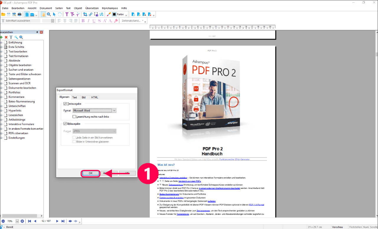The width and height of the screenshot is (378, 229).
Task: Click the pink highlighter tool
Action: click(116, 21)
